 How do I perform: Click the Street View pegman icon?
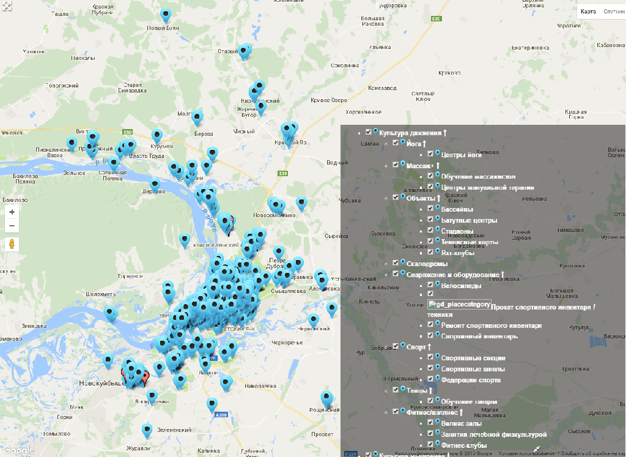(x=12, y=245)
